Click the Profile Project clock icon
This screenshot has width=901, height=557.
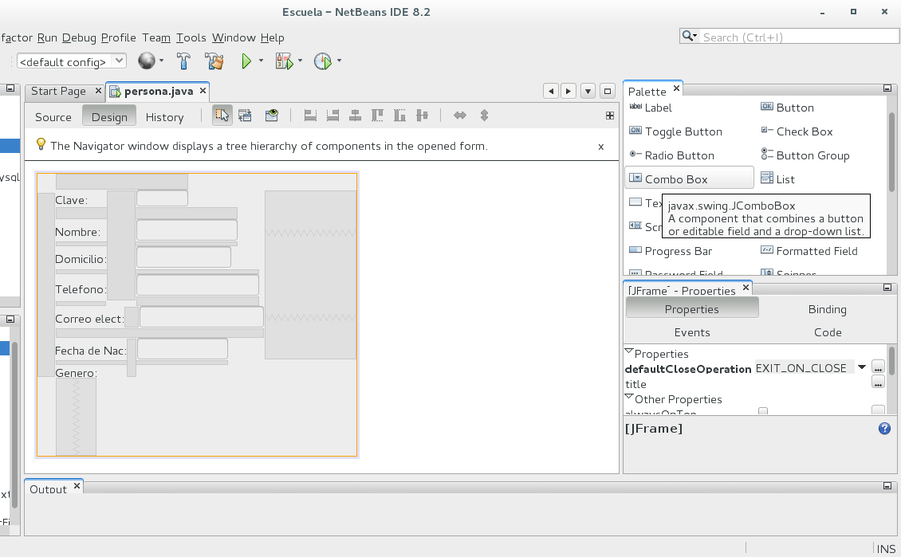(322, 61)
